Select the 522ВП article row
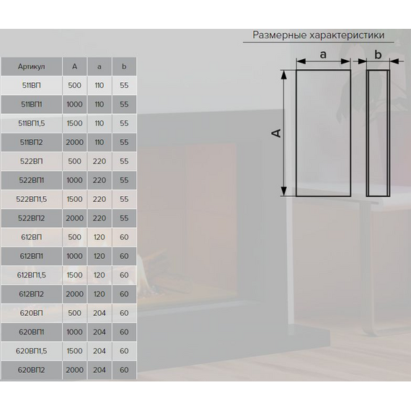The image size is (411, 411). tap(68, 162)
